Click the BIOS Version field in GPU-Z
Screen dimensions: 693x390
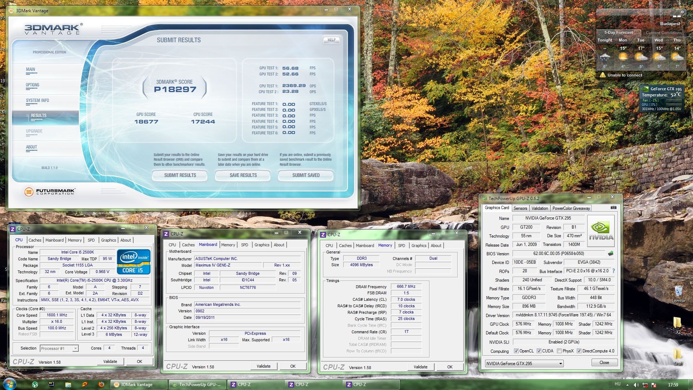(x=558, y=253)
